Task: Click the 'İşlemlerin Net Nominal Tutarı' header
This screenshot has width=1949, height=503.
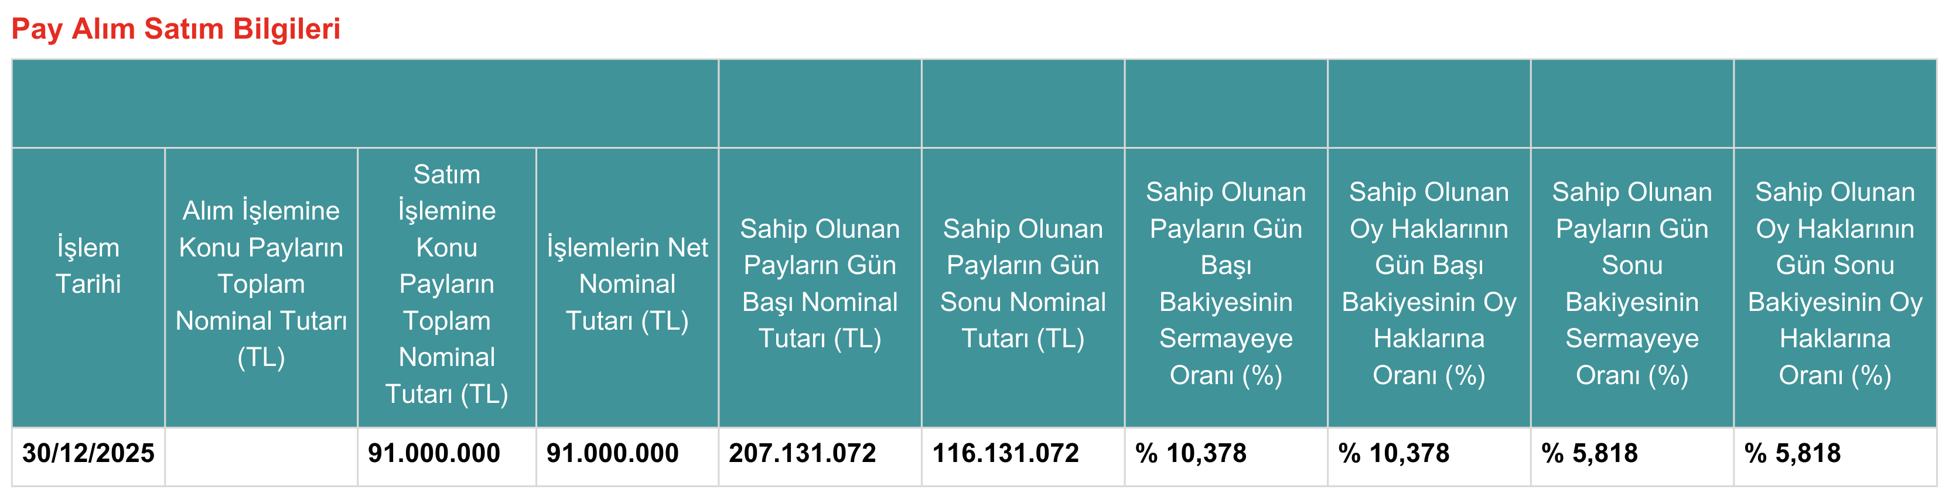Action: pos(627,283)
